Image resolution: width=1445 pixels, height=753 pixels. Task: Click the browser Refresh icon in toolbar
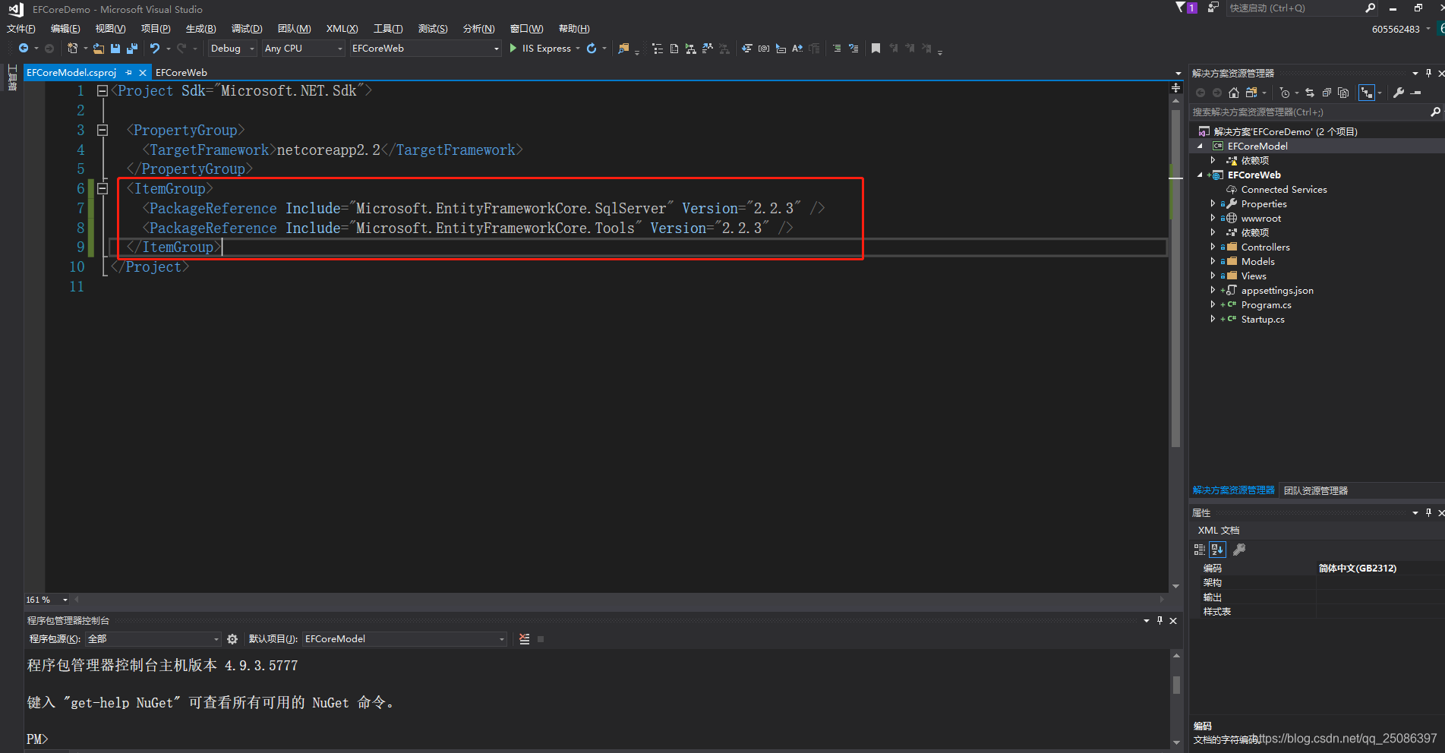592,49
